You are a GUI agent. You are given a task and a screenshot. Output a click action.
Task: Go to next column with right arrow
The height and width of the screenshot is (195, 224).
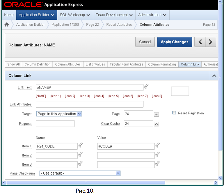click(211, 42)
